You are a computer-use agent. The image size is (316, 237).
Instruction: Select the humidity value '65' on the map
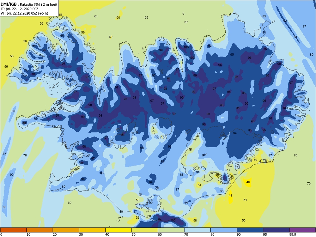[146, 17]
